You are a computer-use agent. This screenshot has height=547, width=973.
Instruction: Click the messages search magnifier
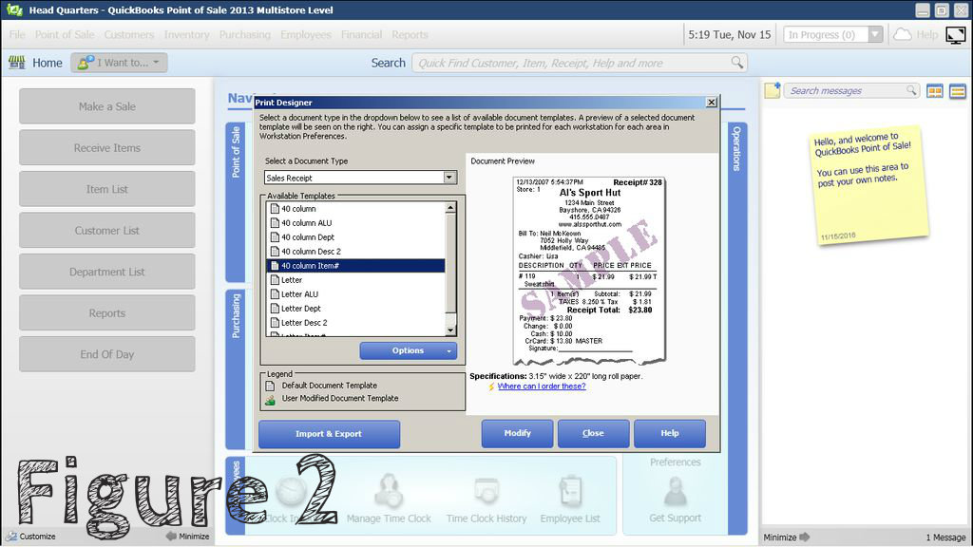click(x=911, y=90)
